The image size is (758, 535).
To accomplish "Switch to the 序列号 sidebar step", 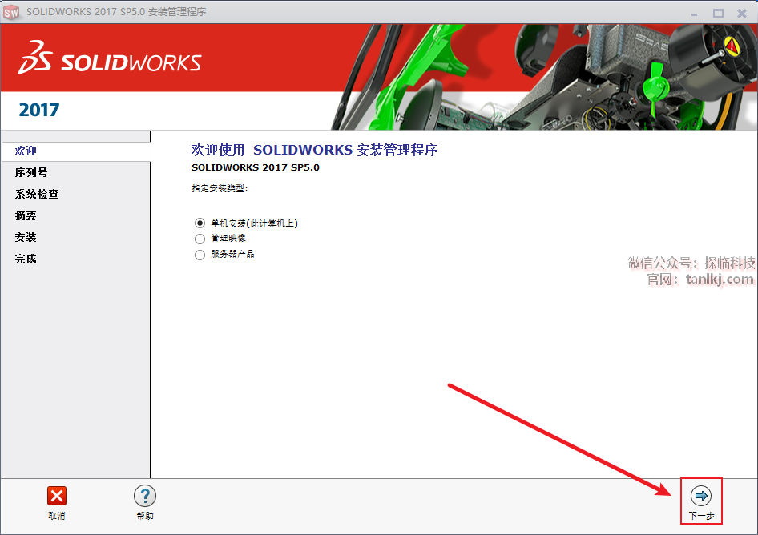I will [31, 172].
